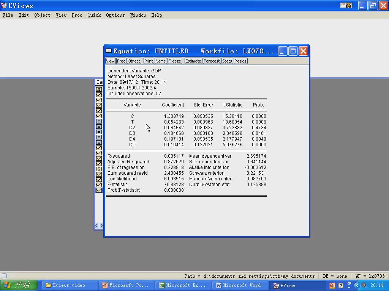The height and width of the screenshot is (291, 389).
Task: Open the Help menu
Action: 157,15
